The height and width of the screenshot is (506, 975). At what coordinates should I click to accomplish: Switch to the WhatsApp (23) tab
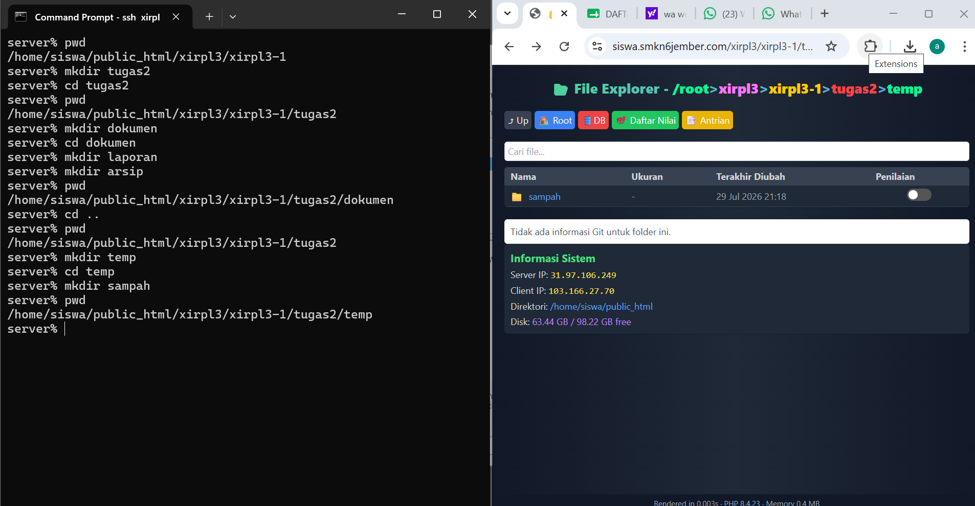click(x=724, y=14)
